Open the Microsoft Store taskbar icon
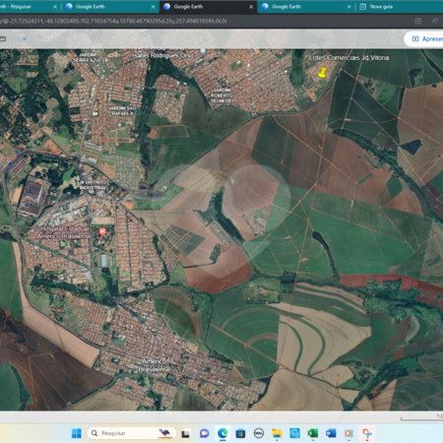Screen dimensions: 443x443 coord(240,433)
